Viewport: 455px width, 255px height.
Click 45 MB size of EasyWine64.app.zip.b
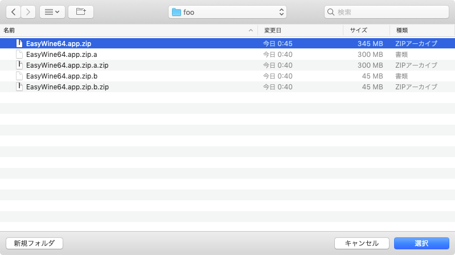[372, 76]
